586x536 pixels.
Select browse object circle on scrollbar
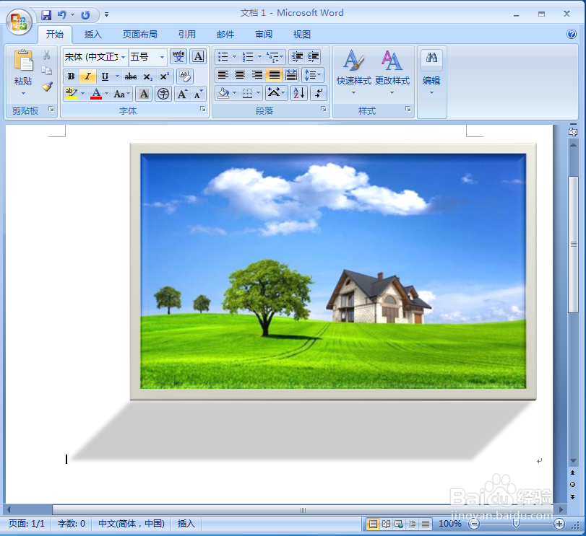(572, 485)
